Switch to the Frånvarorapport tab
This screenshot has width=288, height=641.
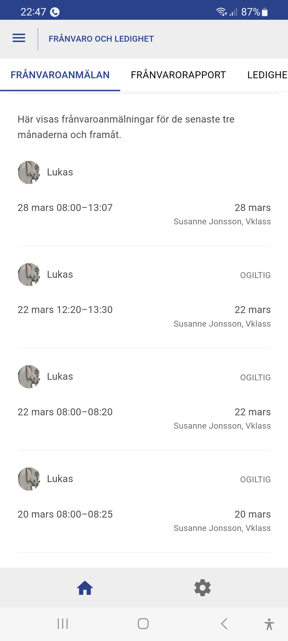[178, 75]
